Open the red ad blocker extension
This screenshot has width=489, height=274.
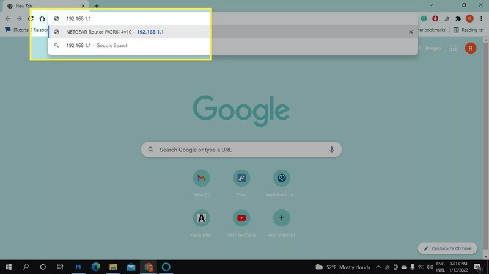coord(435,19)
